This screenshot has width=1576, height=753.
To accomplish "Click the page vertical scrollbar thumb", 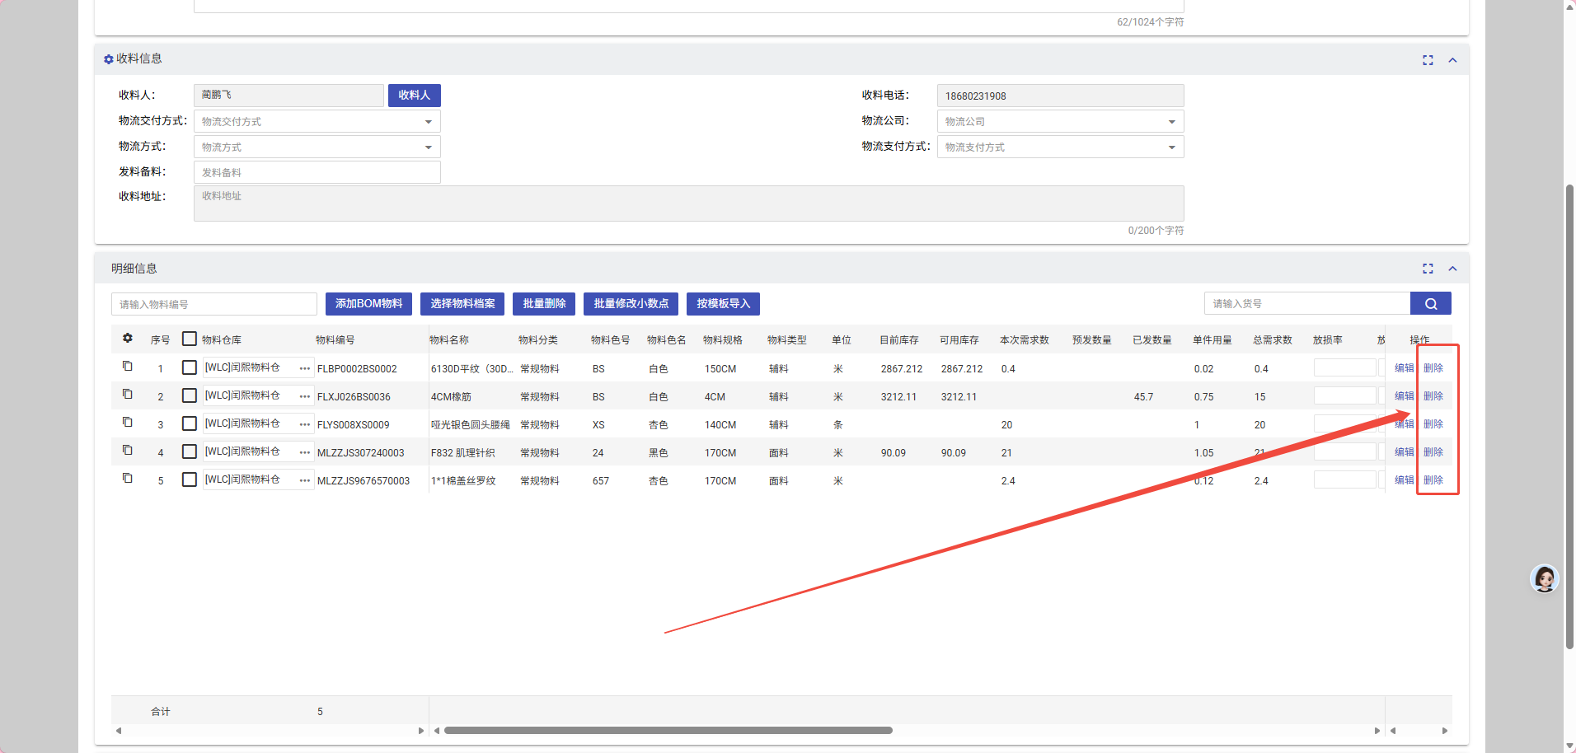I will [x=1569, y=416].
